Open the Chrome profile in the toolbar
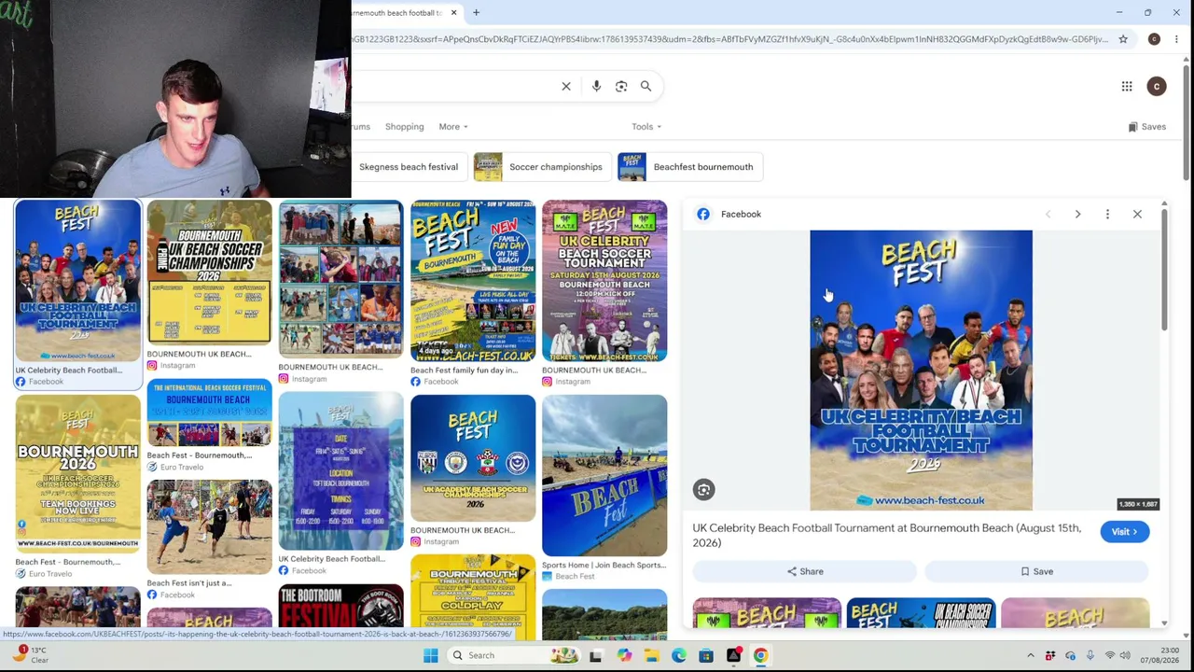This screenshot has width=1194, height=672. (1154, 39)
